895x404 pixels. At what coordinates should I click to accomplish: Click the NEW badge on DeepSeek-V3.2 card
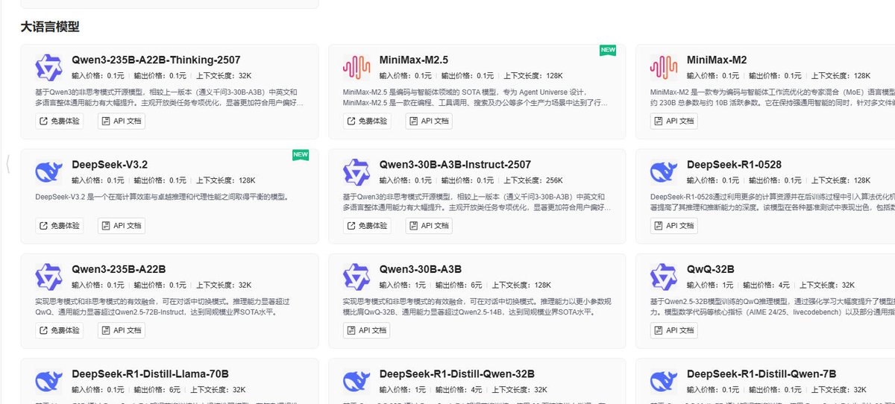coord(301,154)
